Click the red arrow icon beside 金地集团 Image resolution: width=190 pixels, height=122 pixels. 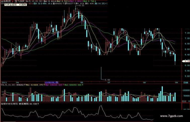click(13, 1)
